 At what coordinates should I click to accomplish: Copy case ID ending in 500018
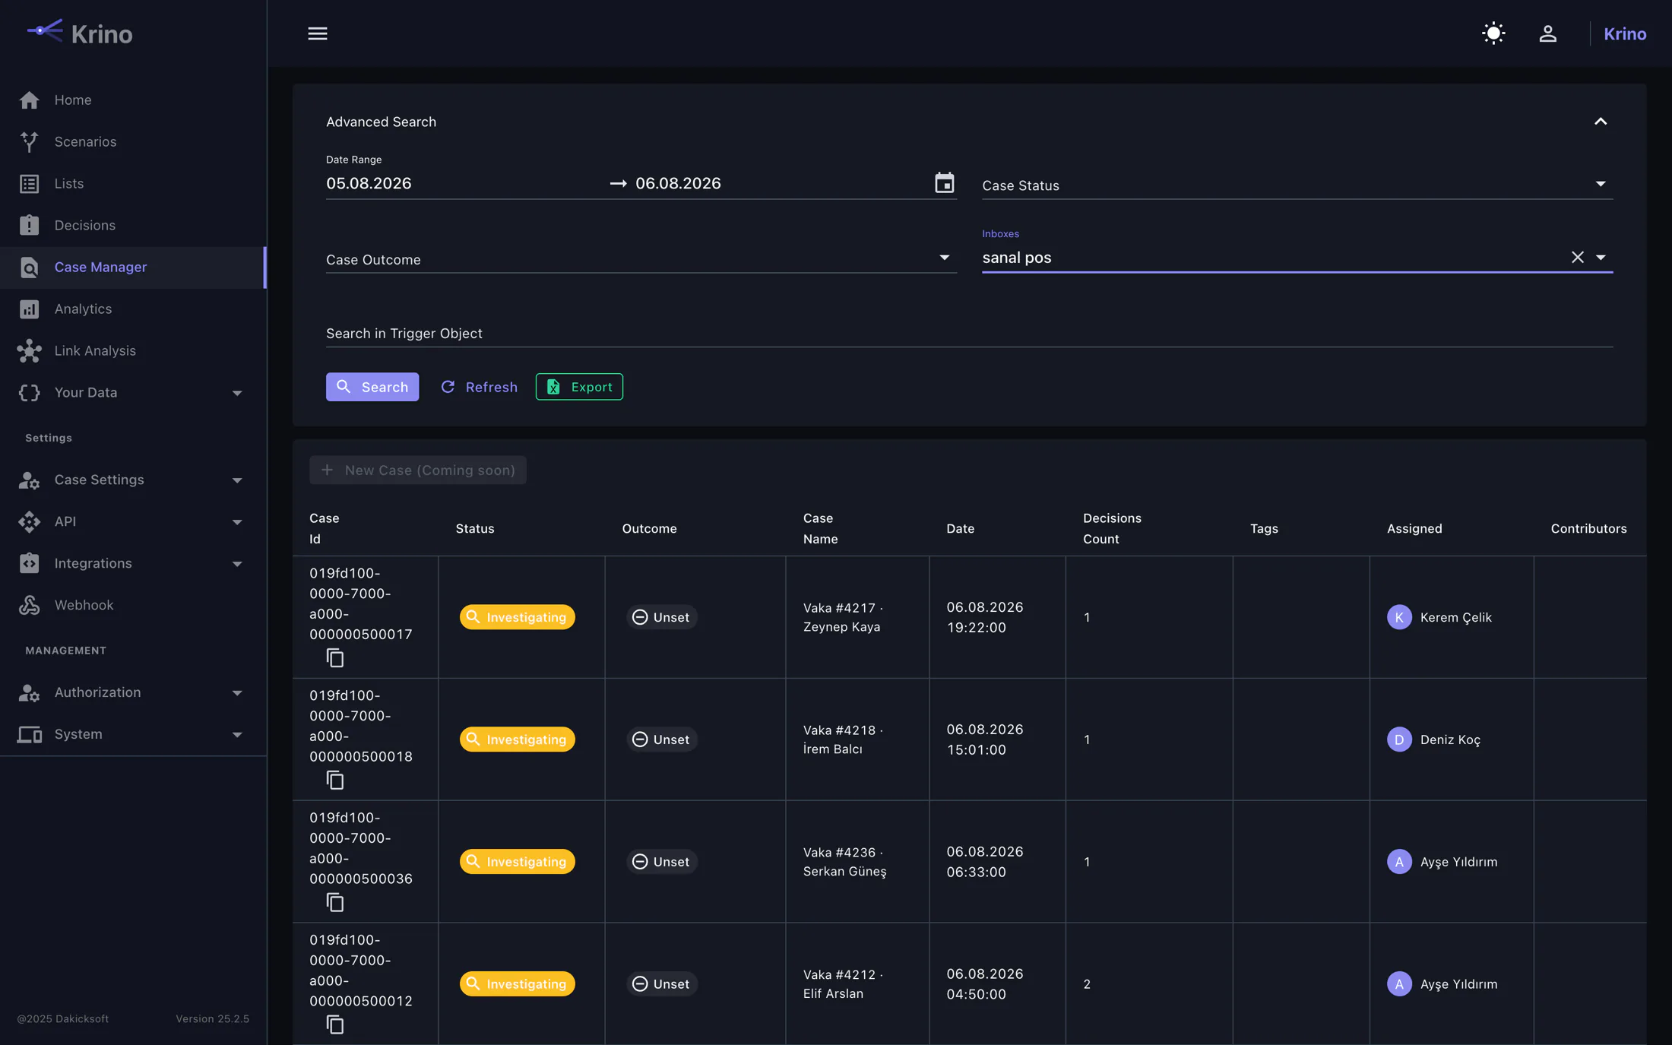pos(335,781)
